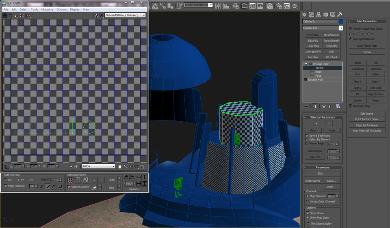Click the Zoom magnifier tool in UV editor
The height and width of the screenshot is (228, 390).
pyautogui.click(x=125, y=166)
